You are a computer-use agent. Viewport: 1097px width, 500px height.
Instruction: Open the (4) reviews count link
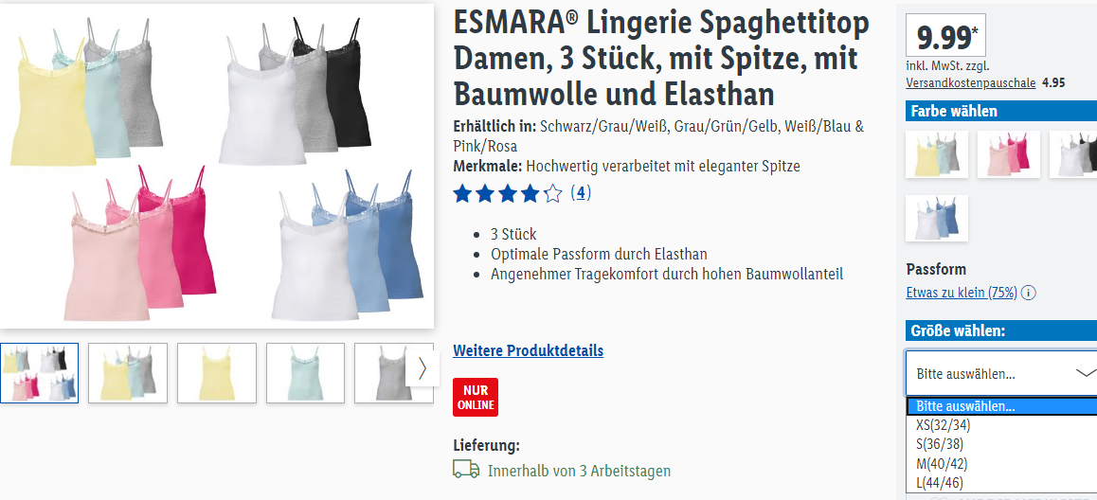(x=581, y=192)
